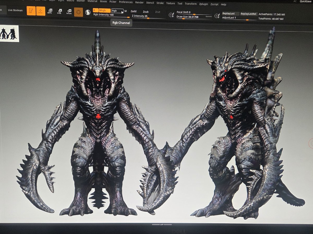Enable the Zcut mode

[158, 12]
